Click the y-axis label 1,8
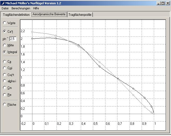The image size is (171, 136). [x=23, y=47]
